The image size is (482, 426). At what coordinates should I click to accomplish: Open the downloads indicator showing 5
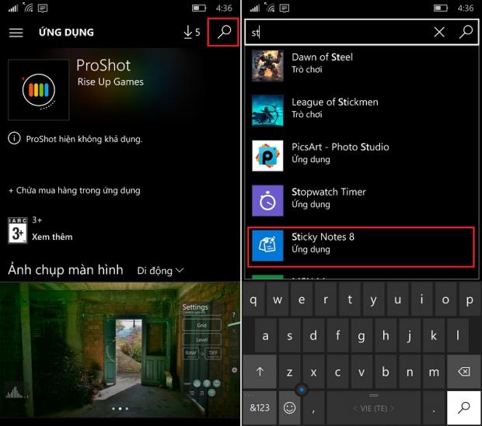tap(191, 33)
